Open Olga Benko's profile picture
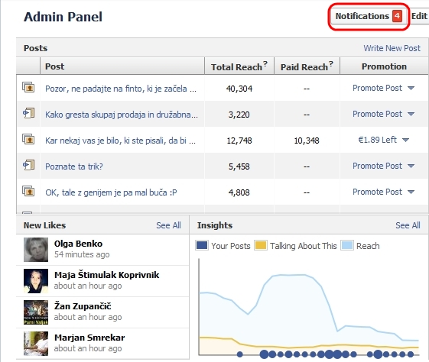 (36, 250)
